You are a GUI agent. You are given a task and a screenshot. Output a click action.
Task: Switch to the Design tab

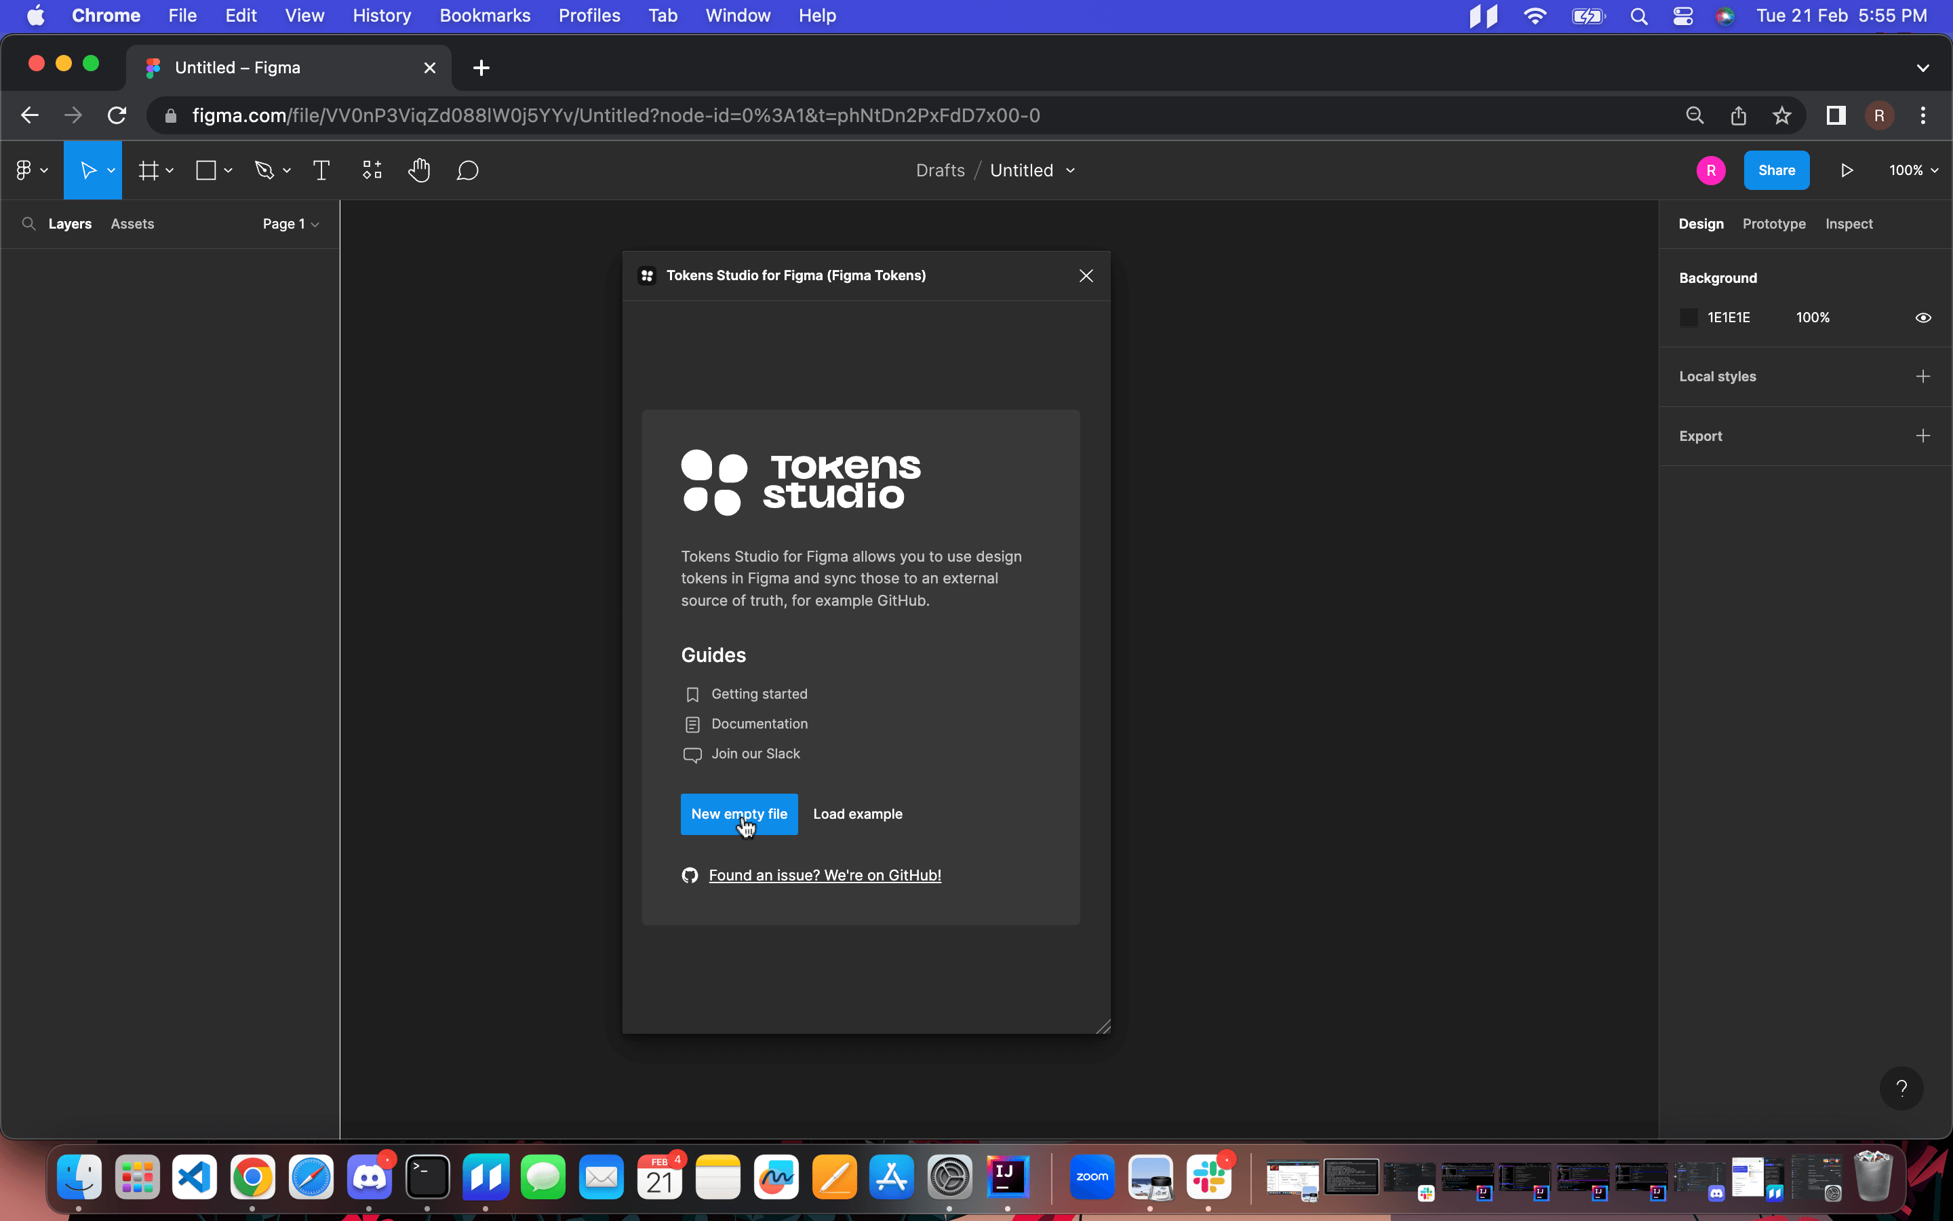(x=1701, y=224)
